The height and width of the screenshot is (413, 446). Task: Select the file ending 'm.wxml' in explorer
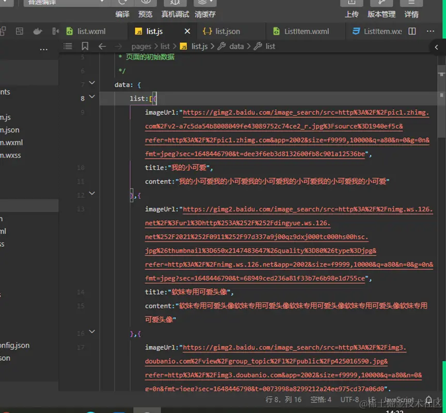pos(11,143)
